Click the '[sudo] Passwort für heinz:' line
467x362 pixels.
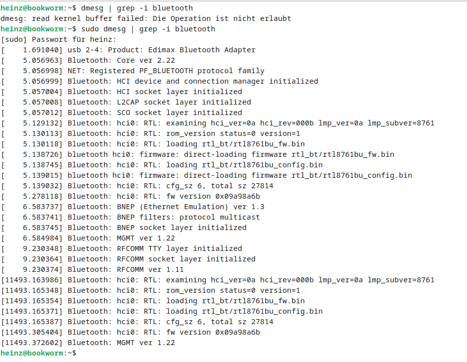[59, 40]
